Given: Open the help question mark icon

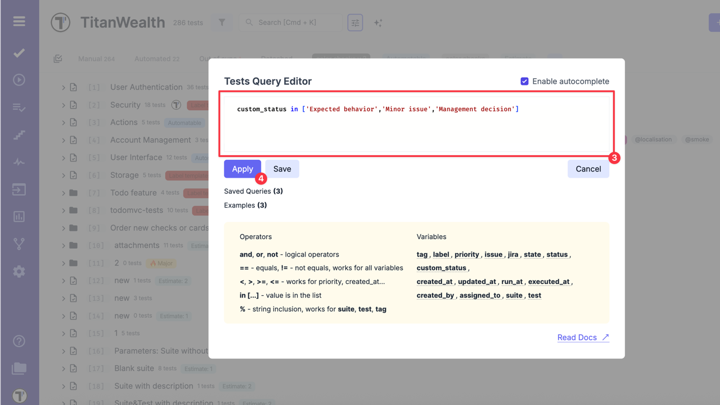Looking at the screenshot, I should point(19,341).
